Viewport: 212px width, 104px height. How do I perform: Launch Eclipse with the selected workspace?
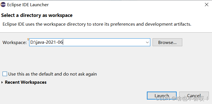162,96
